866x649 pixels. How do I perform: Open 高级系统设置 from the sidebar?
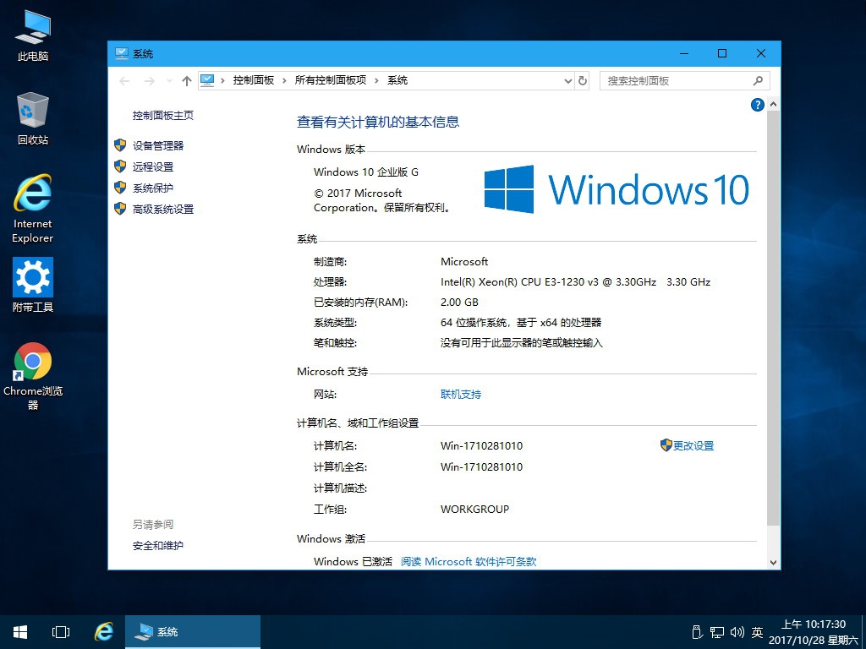pyautogui.click(x=163, y=210)
